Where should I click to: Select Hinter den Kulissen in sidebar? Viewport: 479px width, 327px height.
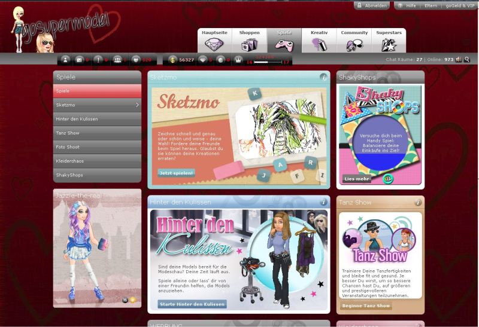(x=97, y=119)
